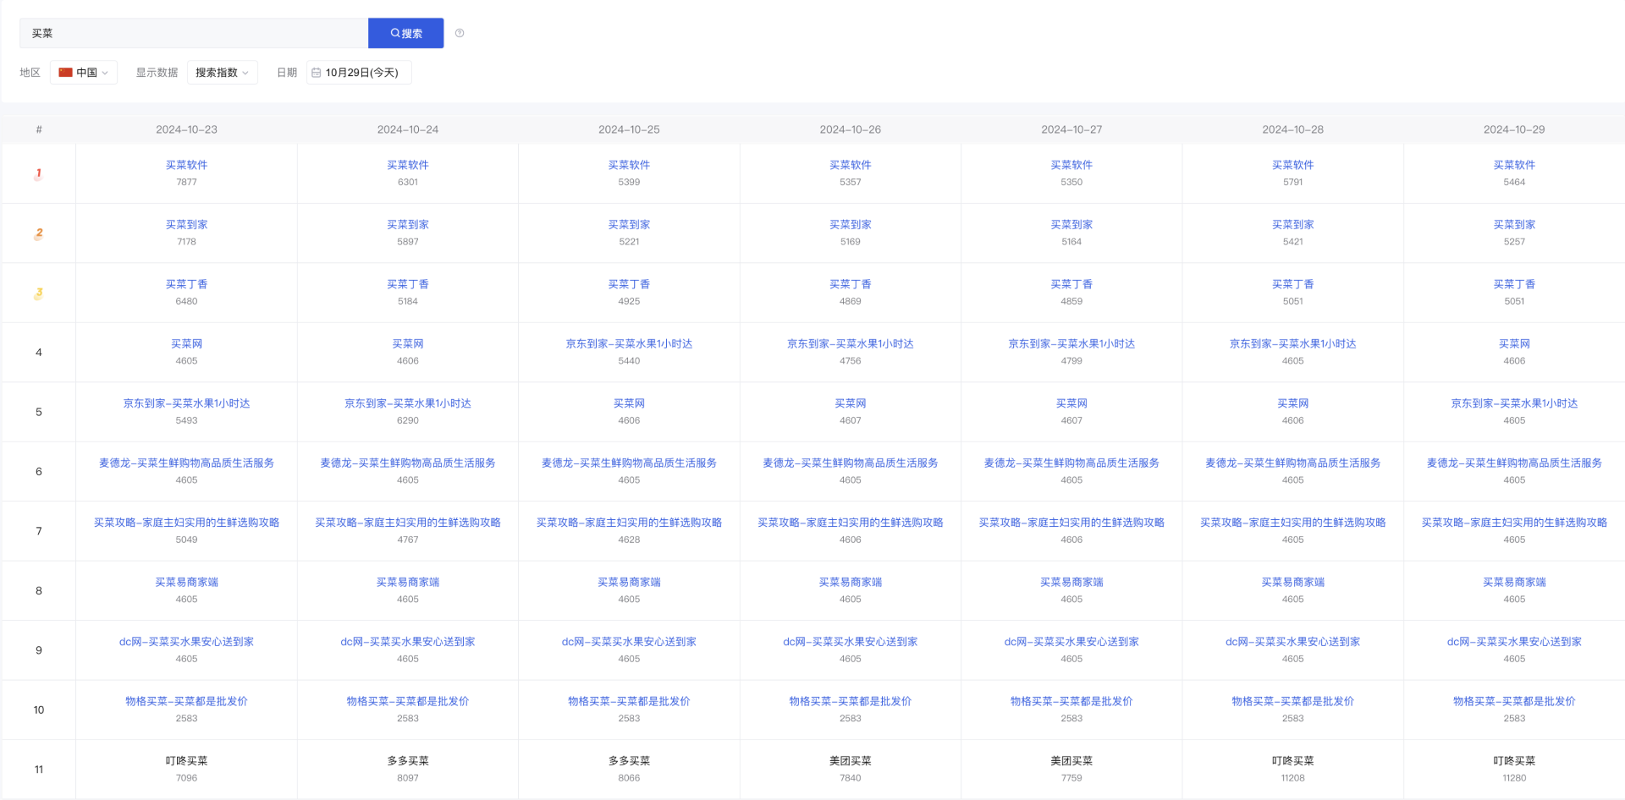This screenshot has height=800, width=1625.
Task: Open 京东到家 link in 2024-10-26 column
Action: [x=851, y=343]
